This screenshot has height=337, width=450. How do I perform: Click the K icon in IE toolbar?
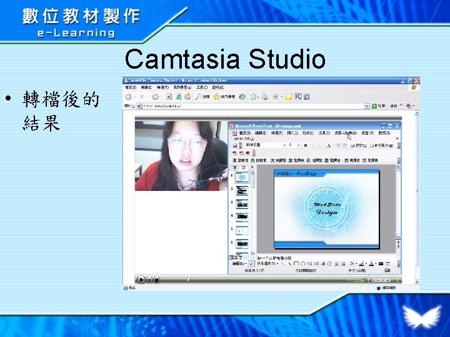pos(298,97)
